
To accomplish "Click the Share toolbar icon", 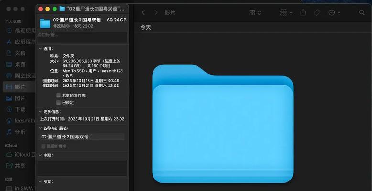I will coord(303,12).
